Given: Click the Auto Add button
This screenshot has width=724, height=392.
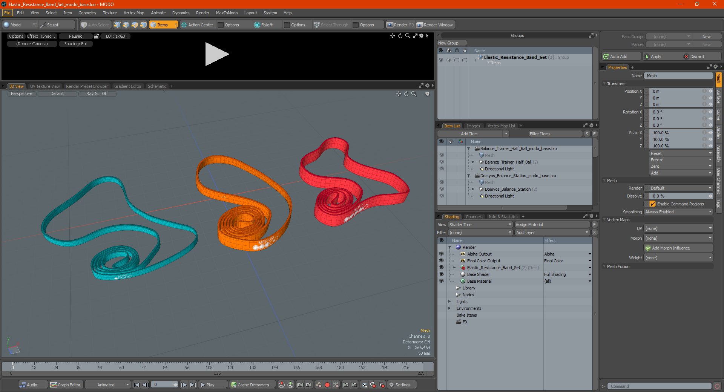Looking at the screenshot, I should point(621,57).
